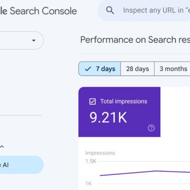Switch to the 3 months range
Screen dimensions: 190x190
(172, 69)
